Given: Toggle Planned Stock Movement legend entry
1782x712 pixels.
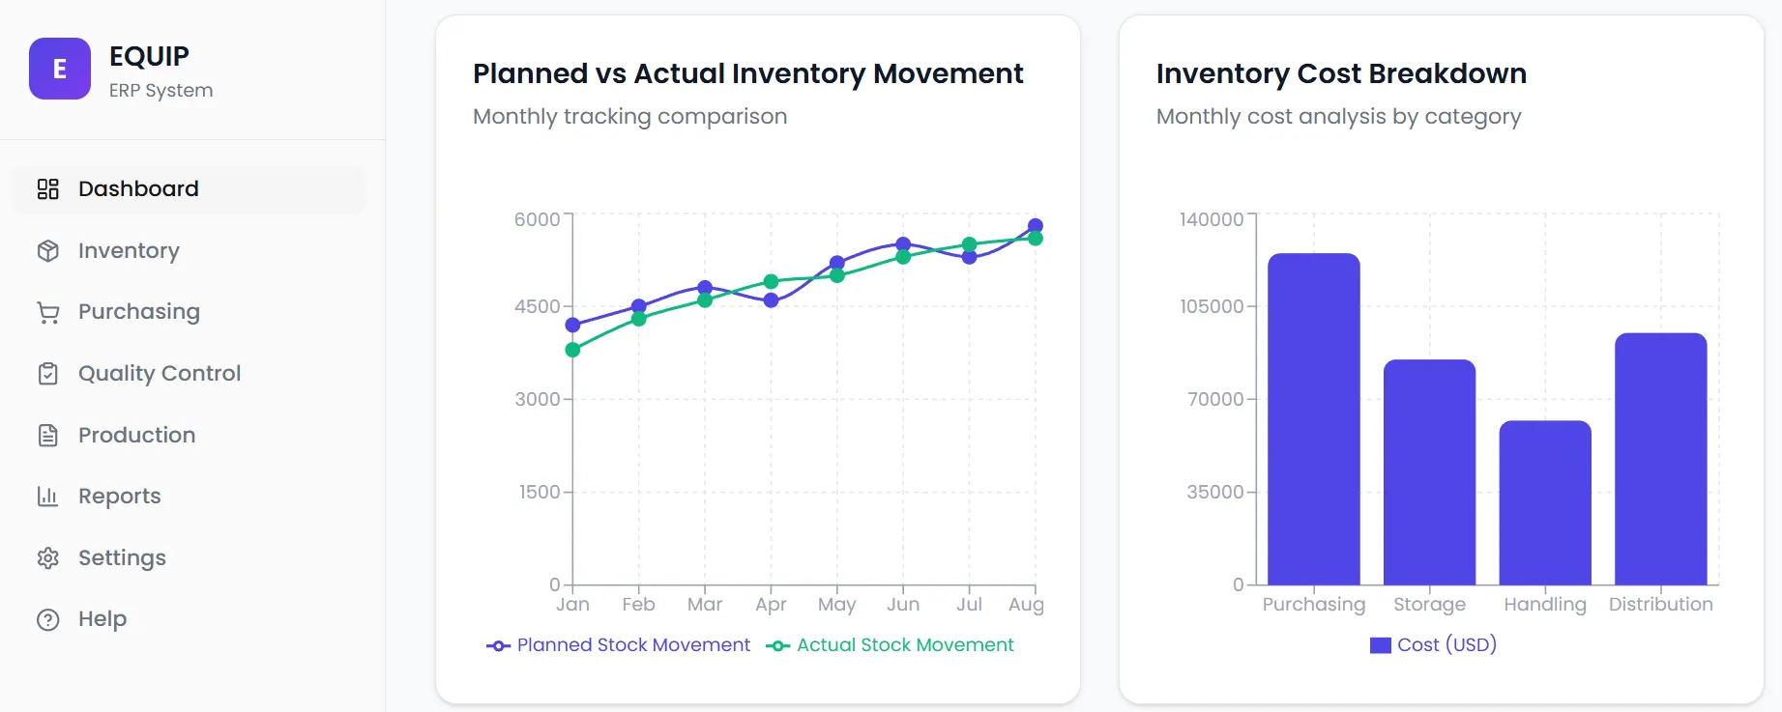Looking at the screenshot, I should (x=633, y=645).
